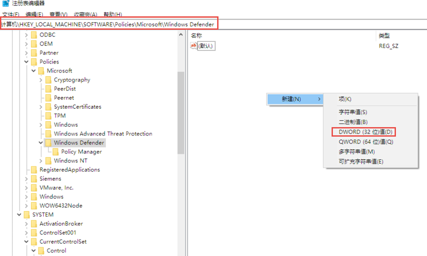Viewport: 427px width, 256px height.
Task: Click the TPM folder icon
Action: tap(48, 116)
